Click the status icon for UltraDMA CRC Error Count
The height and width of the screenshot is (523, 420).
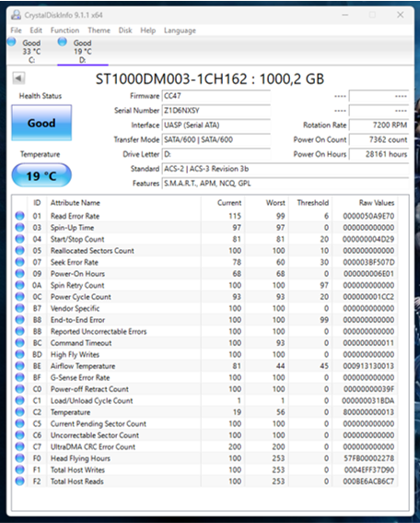(20, 446)
